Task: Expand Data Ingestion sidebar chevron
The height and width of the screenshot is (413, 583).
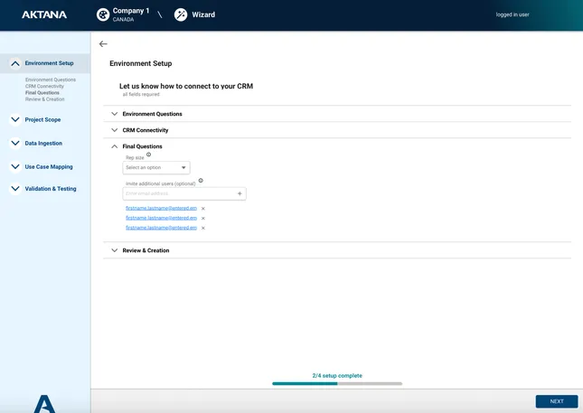Action: [x=15, y=143]
